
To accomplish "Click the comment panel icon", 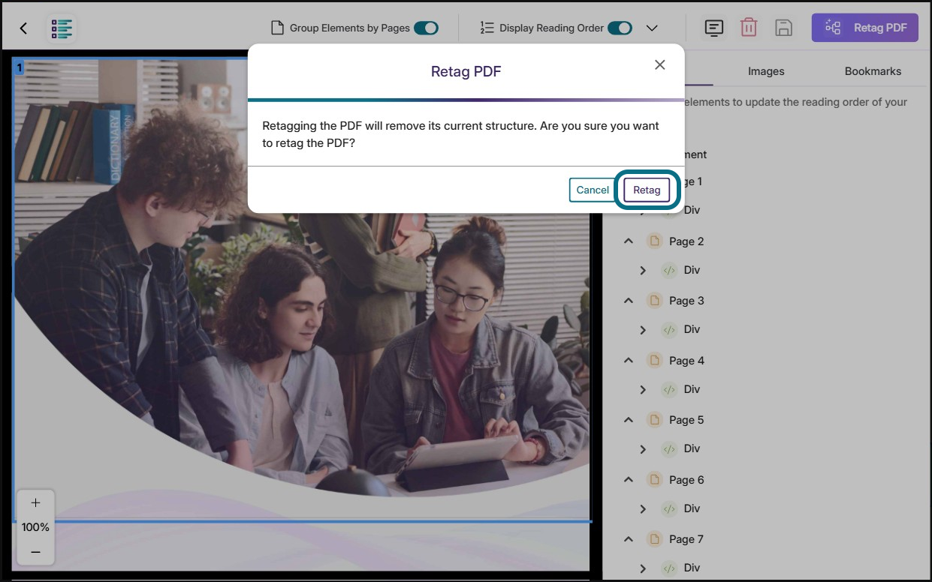I will 714,28.
